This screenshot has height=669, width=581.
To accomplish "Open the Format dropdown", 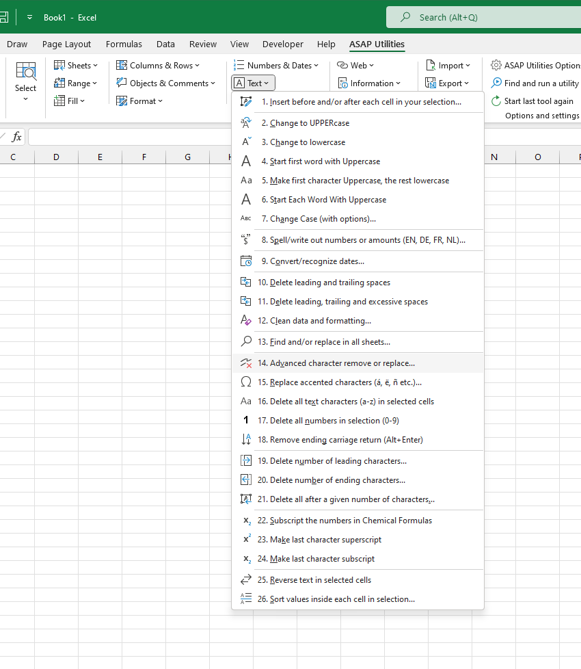I will point(139,101).
